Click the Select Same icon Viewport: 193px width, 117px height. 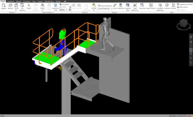(49, 5)
